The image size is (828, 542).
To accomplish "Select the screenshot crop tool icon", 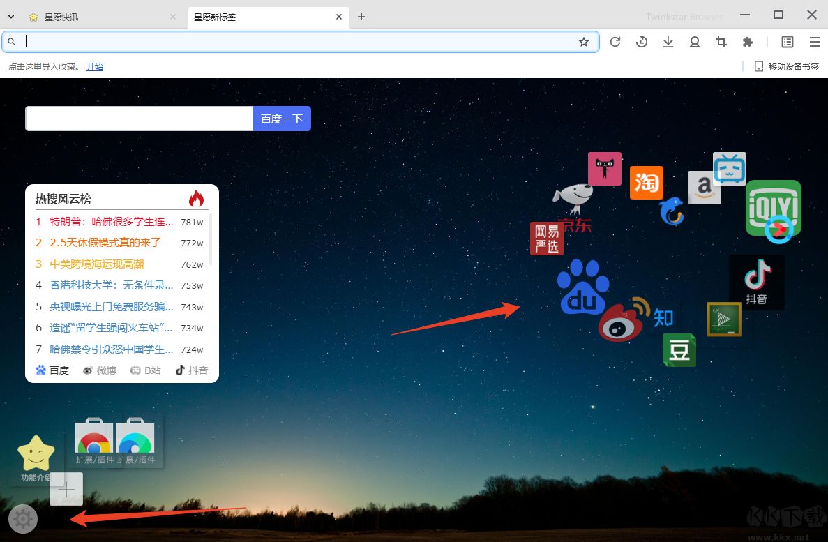I will pos(721,42).
